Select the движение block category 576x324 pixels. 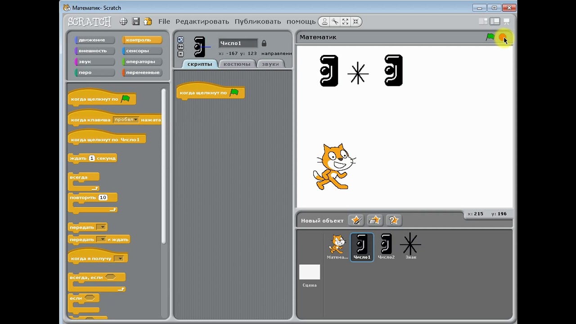(x=94, y=40)
